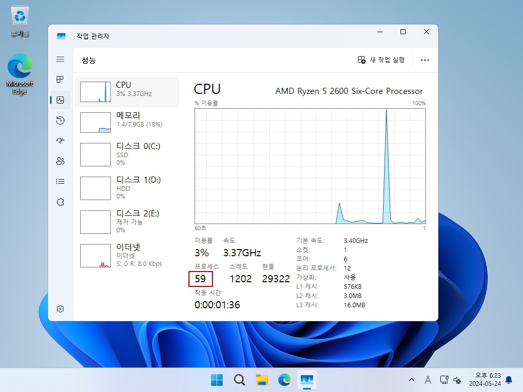
Task: Click the CPU mini graph thumbnail
Action: pos(96,92)
